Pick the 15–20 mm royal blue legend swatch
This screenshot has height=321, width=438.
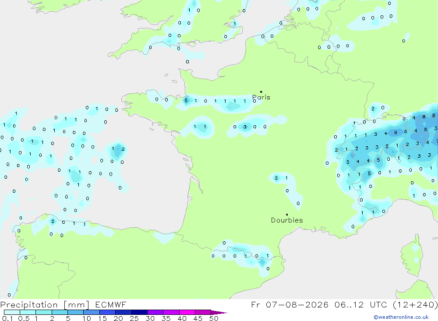click(107, 312)
